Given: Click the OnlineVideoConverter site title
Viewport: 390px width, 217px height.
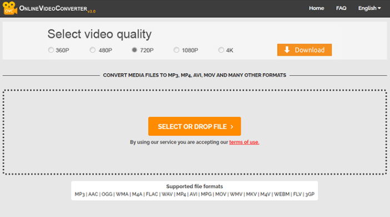Looking at the screenshot, I should tap(53, 8).
